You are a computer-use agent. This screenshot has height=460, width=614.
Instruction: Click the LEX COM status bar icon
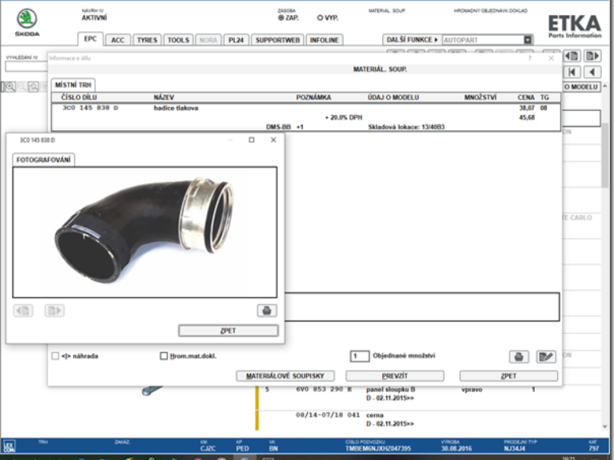[8, 446]
